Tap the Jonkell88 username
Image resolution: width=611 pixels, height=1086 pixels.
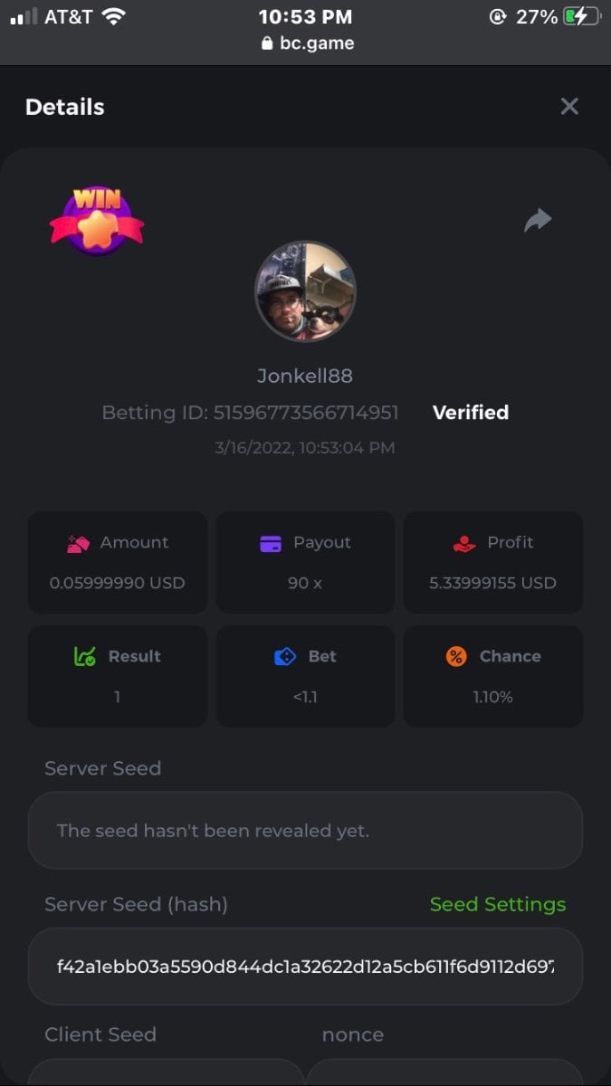[x=305, y=376]
